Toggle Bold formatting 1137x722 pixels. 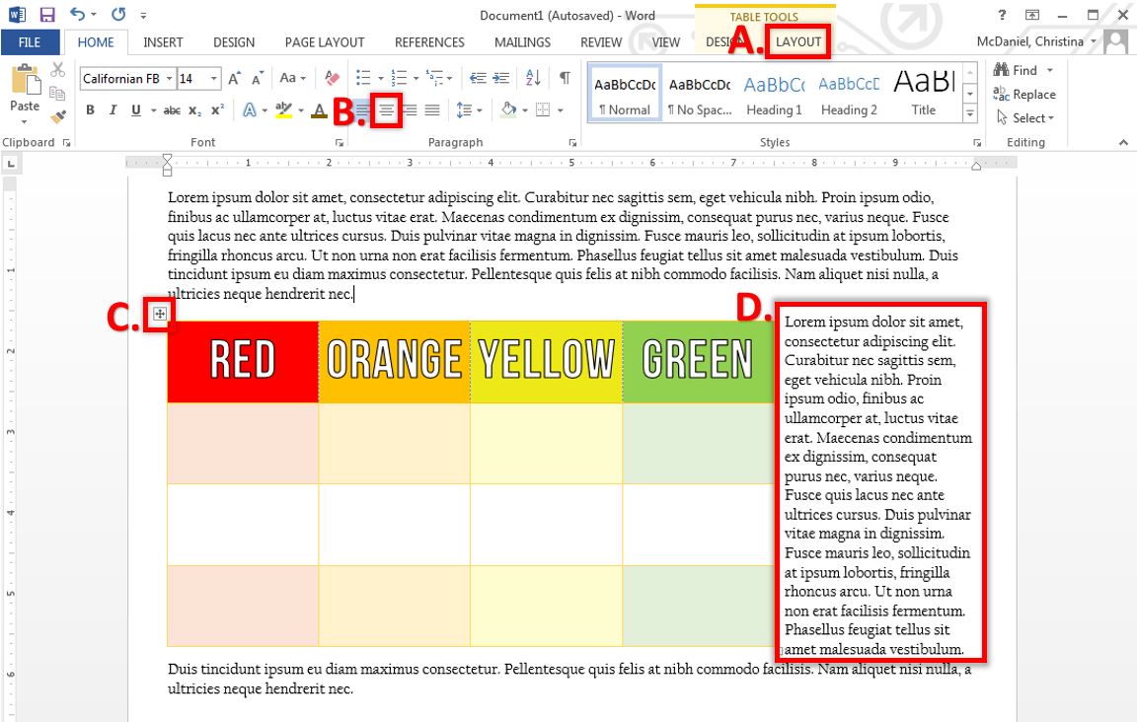tap(90, 110)
